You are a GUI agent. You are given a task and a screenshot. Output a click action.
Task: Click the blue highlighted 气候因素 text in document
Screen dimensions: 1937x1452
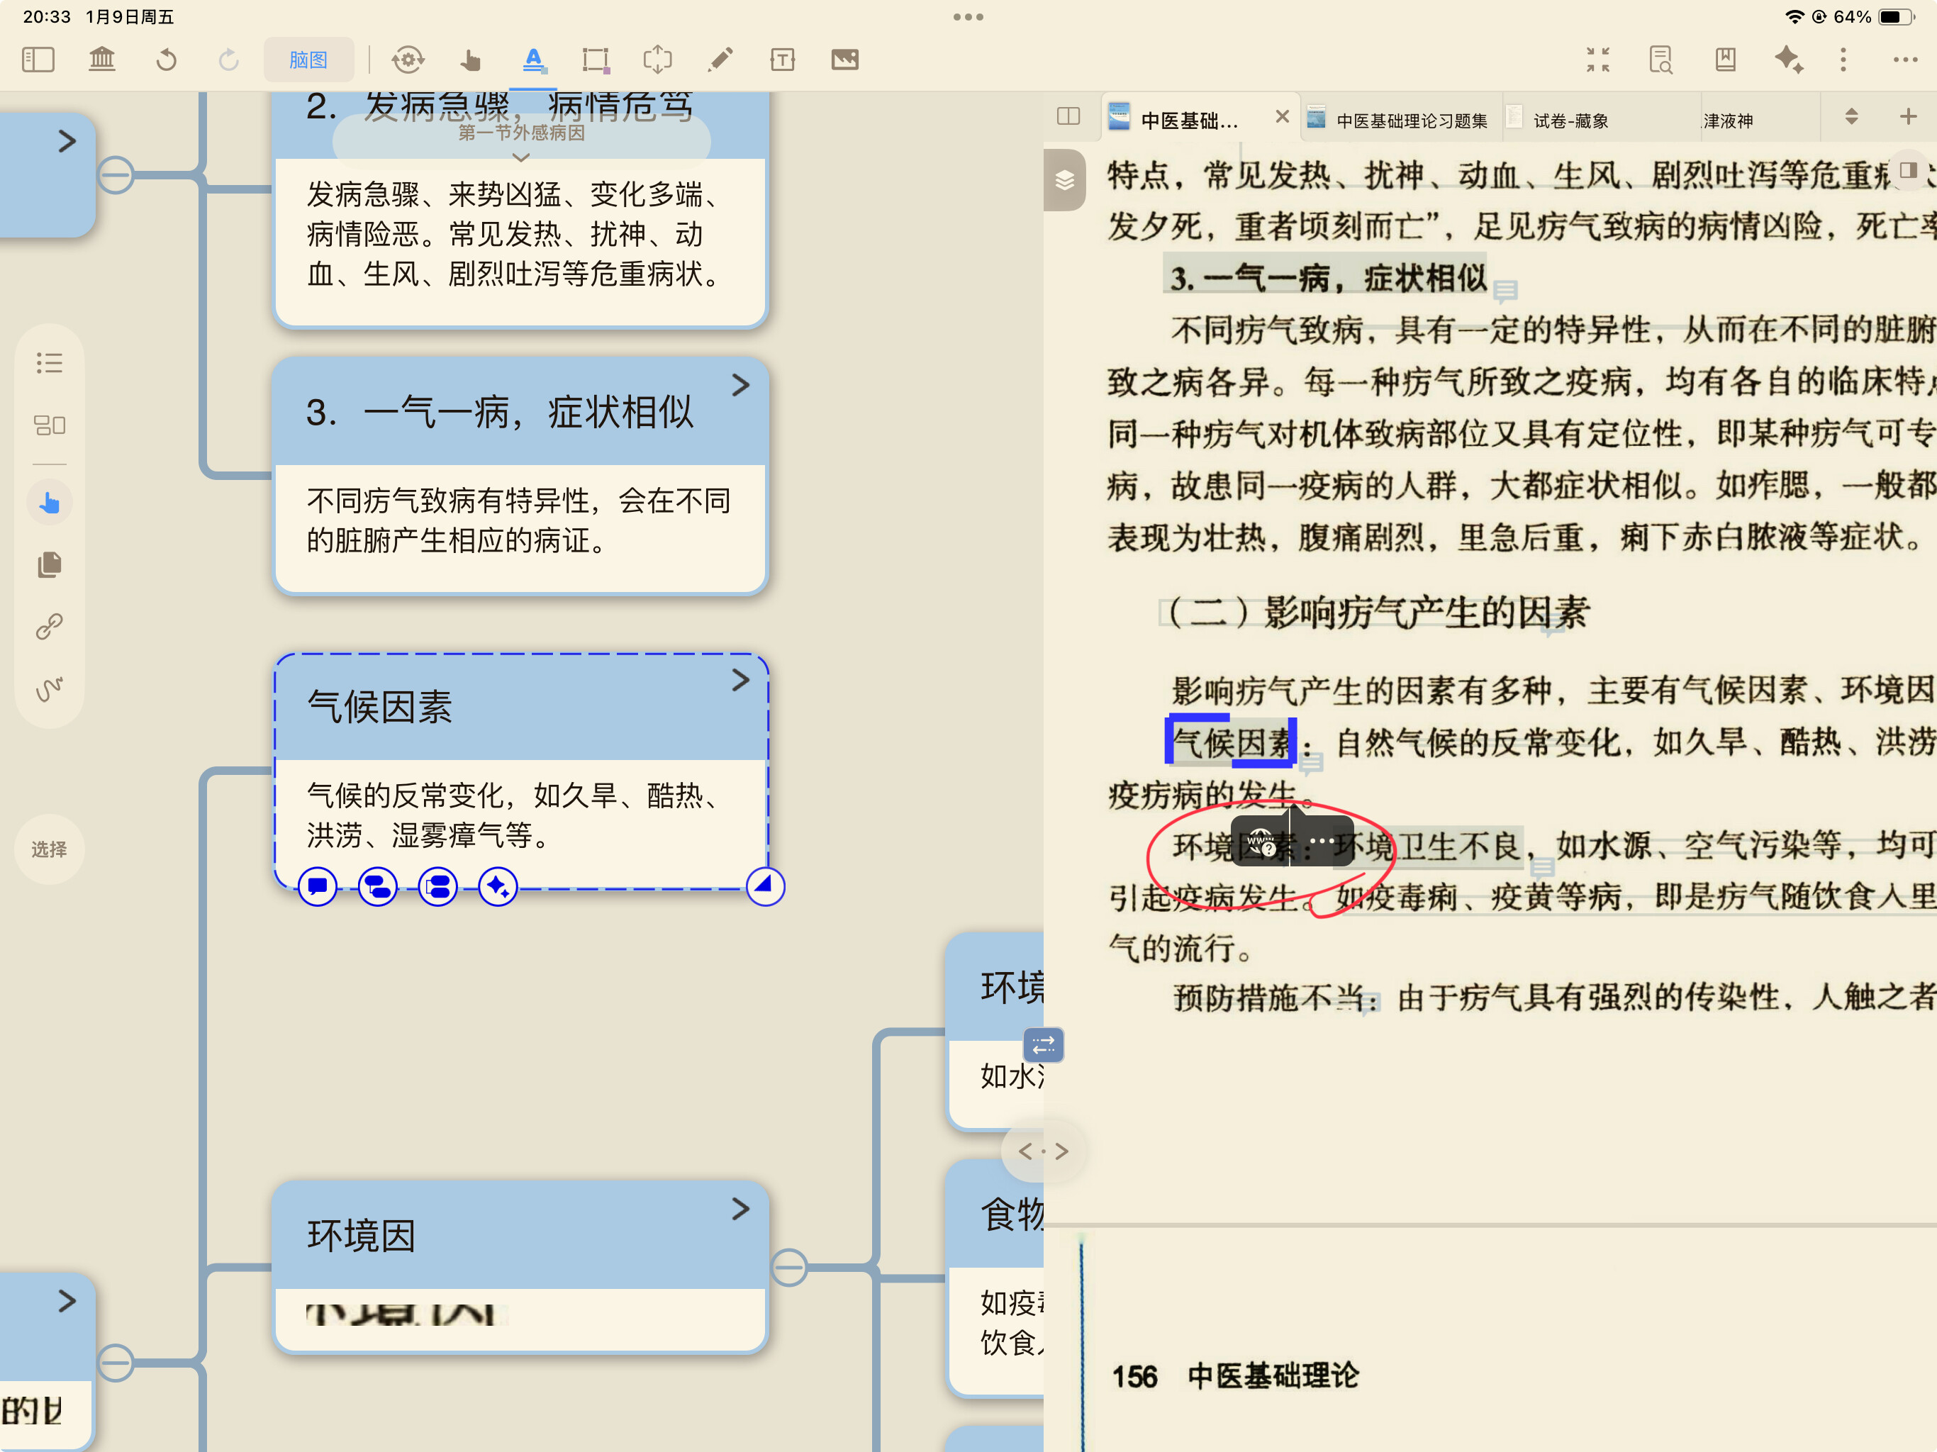click(1230, 742)
